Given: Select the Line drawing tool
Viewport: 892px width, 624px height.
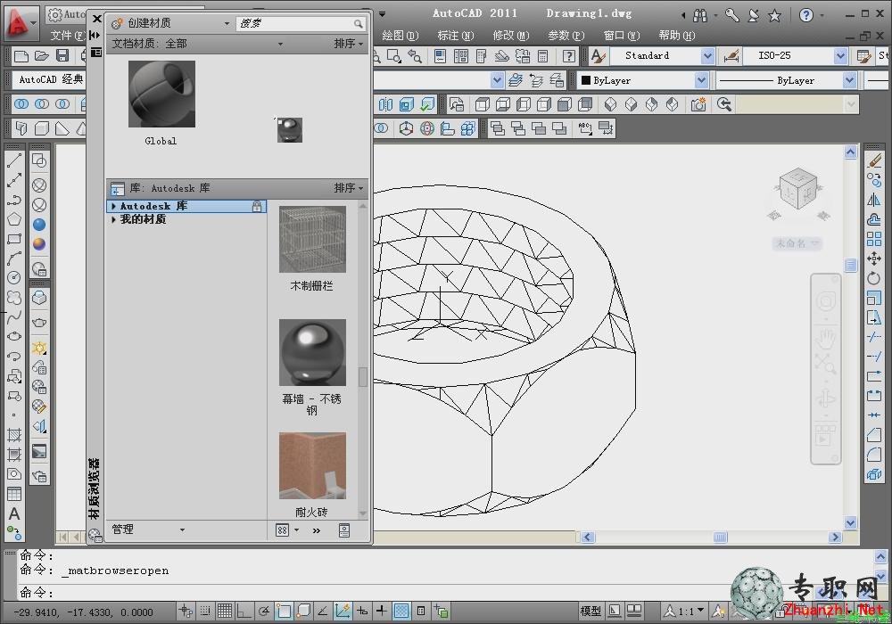Looking at the screenshot, I should point(14,160).
